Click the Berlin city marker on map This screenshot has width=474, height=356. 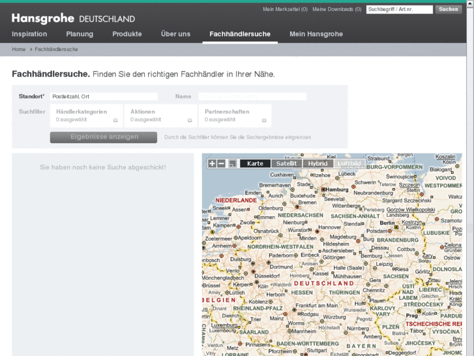point(396,227)
